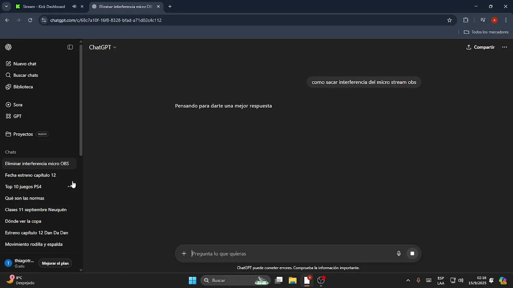Change the ESP LAA input language
The width and height of the screenshot is (513, 288).
[x=441, y=280]
